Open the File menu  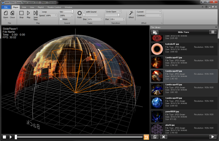[6, 7]
